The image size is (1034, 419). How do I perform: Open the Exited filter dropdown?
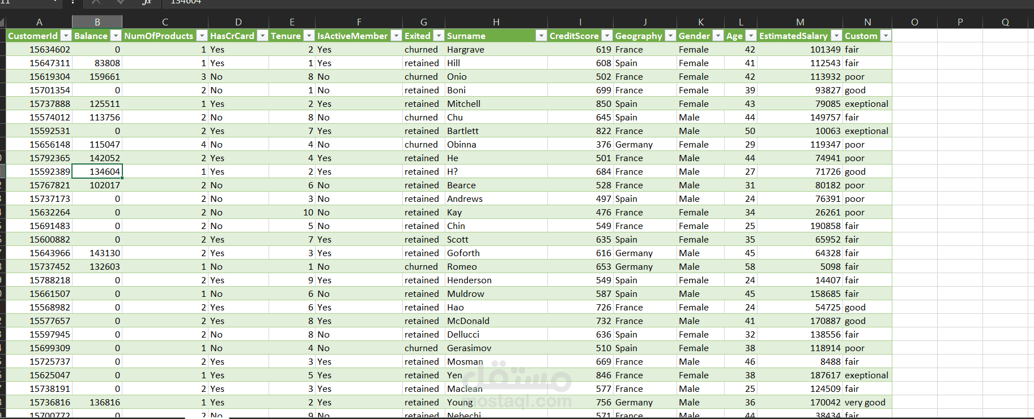(x=439, y=36)
